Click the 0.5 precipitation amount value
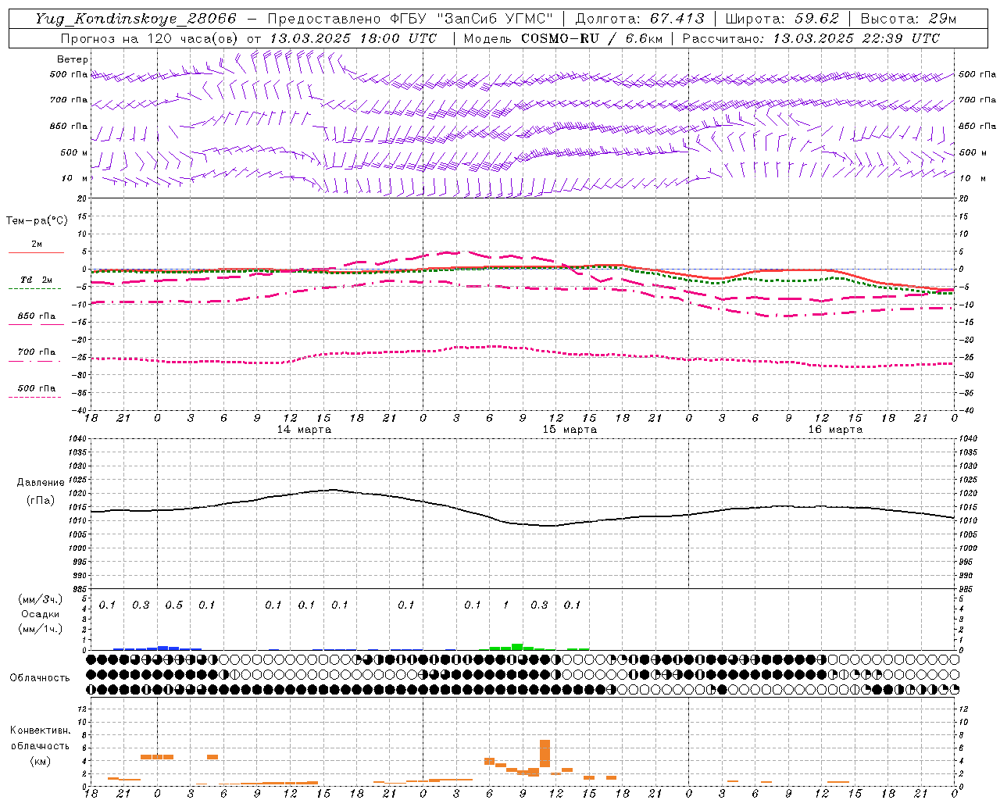The height and width of the screenshot is (800, 1000). pos(173,605)
